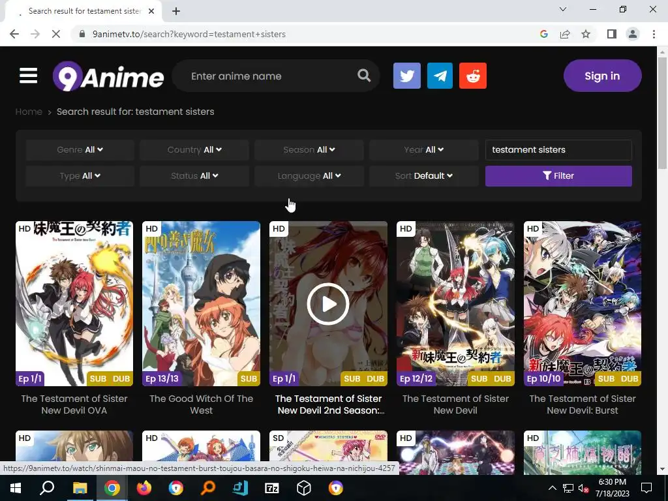The height and width of the screenshot is (501, 668).
Task: Open The Testament of Sister New Devil title link
Action: (x=455, y=404)
